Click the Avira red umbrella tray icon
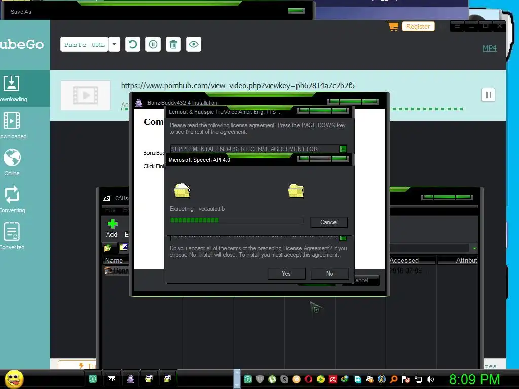The height and width of the screenshot is (389, 519). pyautogui.click(x=332, y=379)
